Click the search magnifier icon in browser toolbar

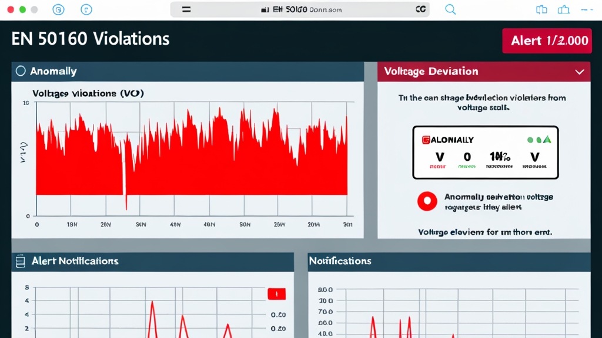[450, 9]
